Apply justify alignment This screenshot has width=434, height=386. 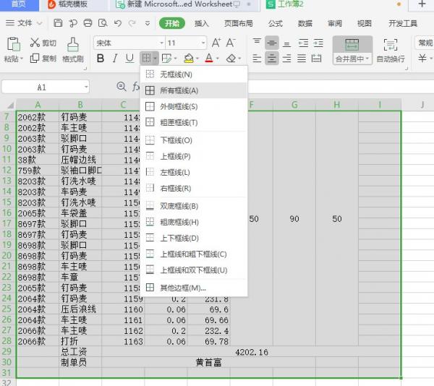(302, 59)
